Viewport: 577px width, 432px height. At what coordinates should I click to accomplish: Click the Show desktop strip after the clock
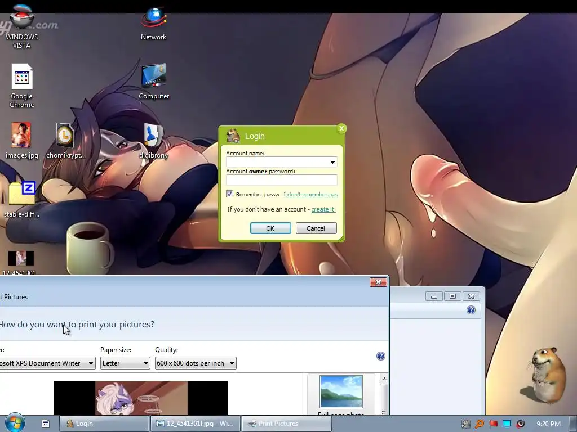click(x=573, y=424)
